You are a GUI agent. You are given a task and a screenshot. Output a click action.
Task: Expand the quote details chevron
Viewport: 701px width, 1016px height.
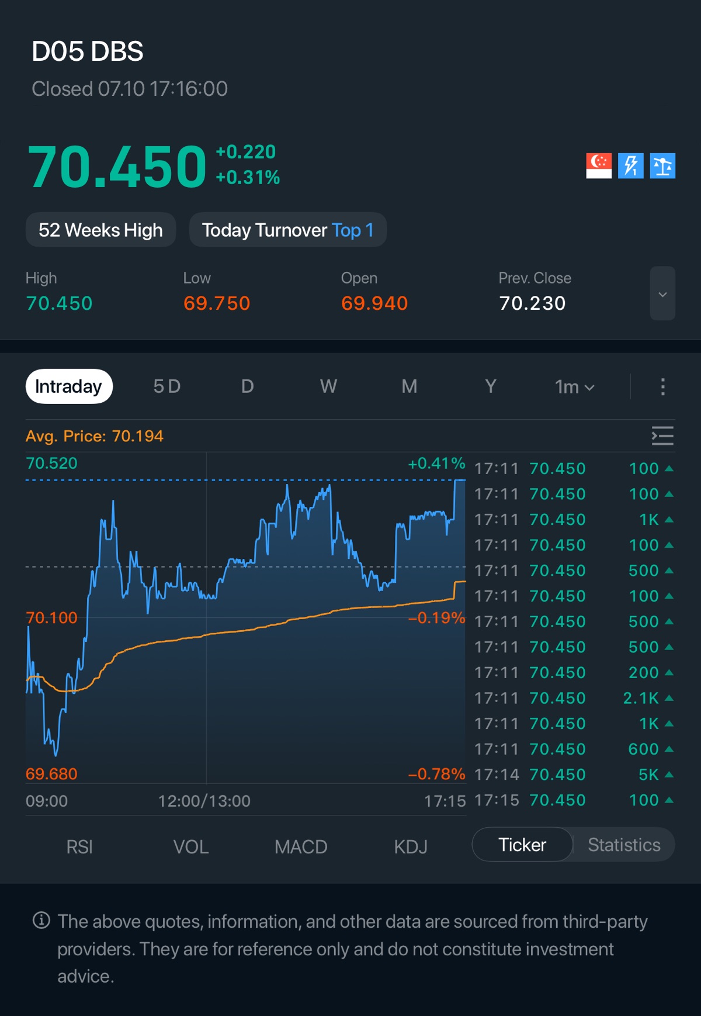pos(662,293)
